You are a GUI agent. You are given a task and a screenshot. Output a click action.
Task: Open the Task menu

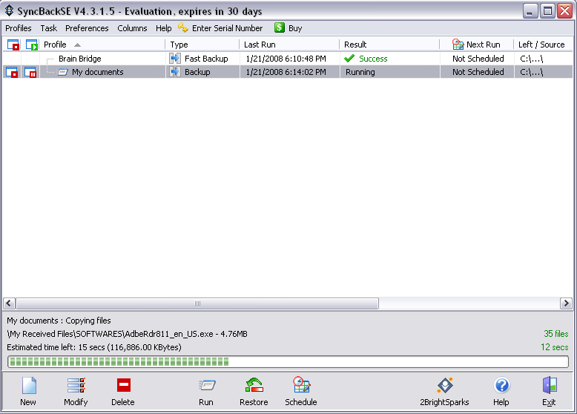48,28
